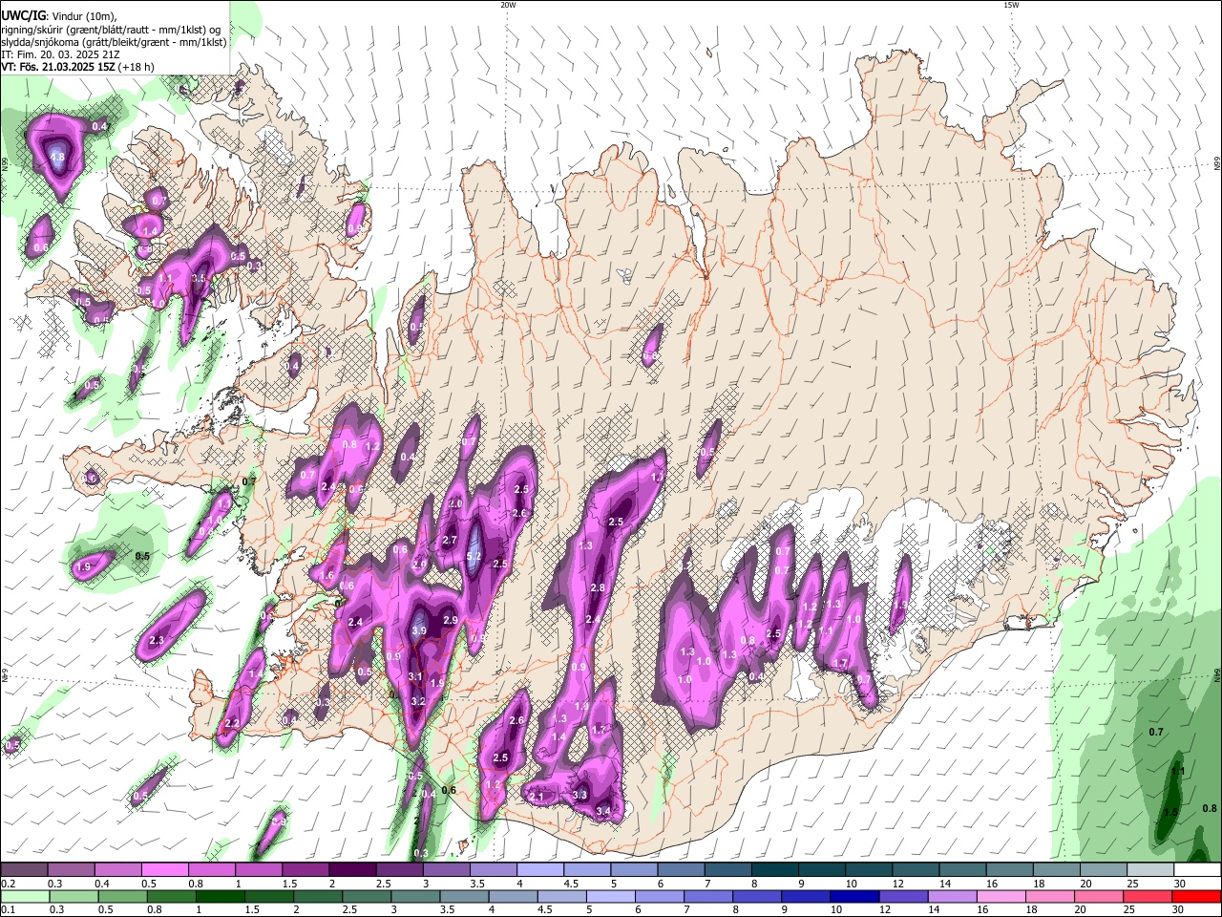This screenshot has height=917, width=1222.
Task: Click the navy blue rain swatch between 10 and 12
Action: [x=853, y=896]
